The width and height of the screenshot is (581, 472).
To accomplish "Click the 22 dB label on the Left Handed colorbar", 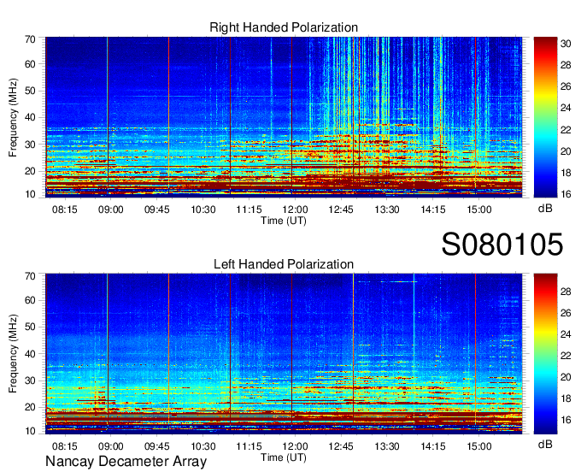I will tap(566, 356).
